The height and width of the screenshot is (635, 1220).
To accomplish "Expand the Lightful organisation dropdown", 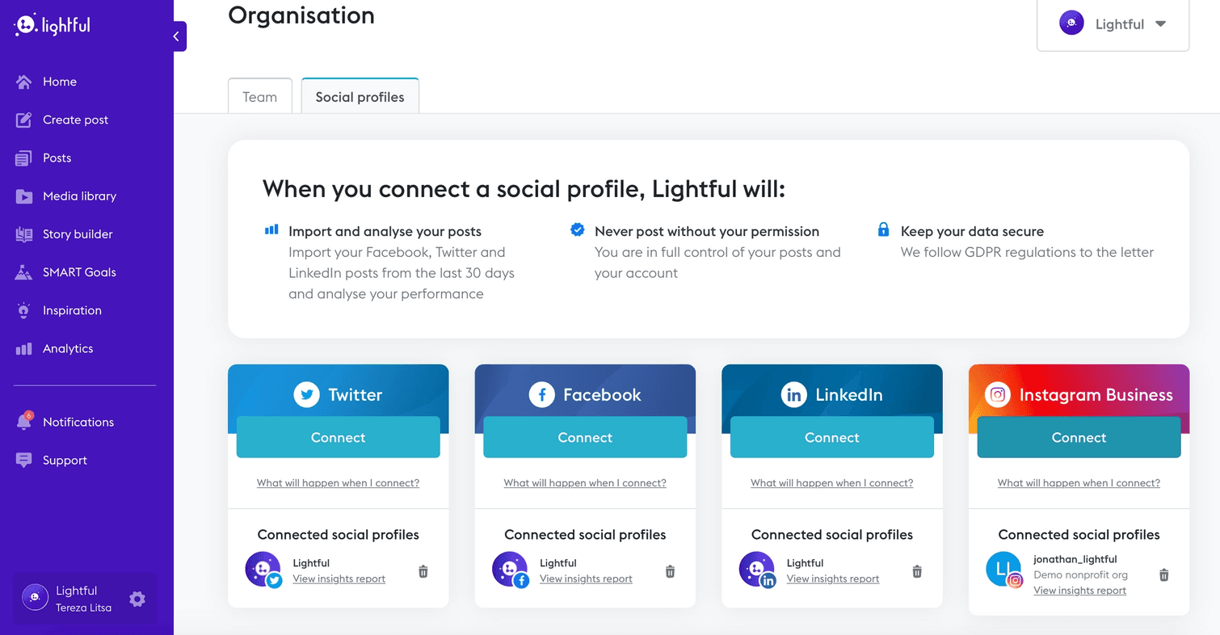I will [x=1113, y=24].
